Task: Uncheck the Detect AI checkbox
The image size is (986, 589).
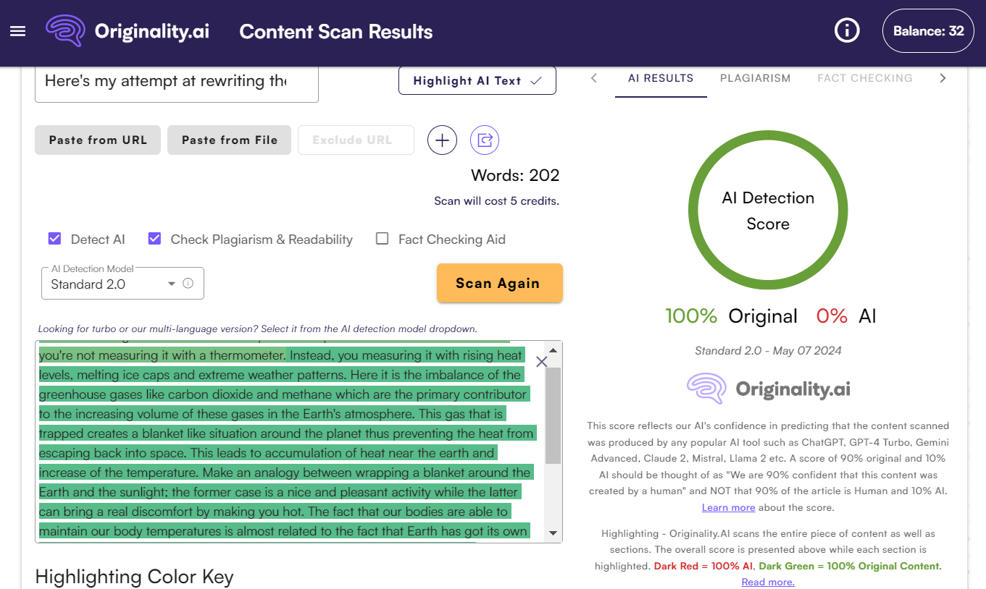Action: [x=54, y=239]
